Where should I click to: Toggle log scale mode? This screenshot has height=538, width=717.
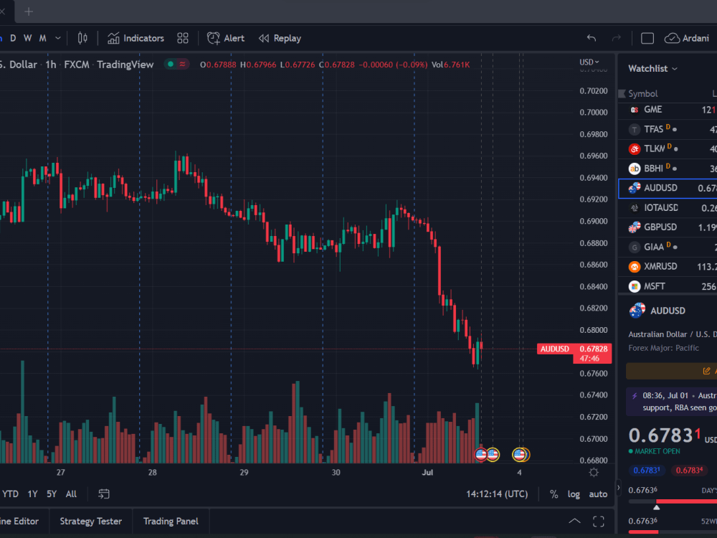(x=574, y=494)
